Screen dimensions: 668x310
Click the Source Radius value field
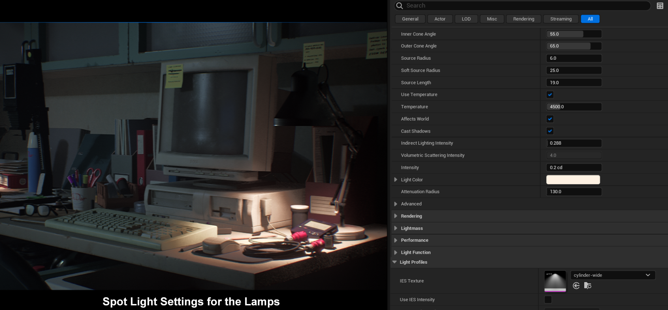tap(574, 58)
